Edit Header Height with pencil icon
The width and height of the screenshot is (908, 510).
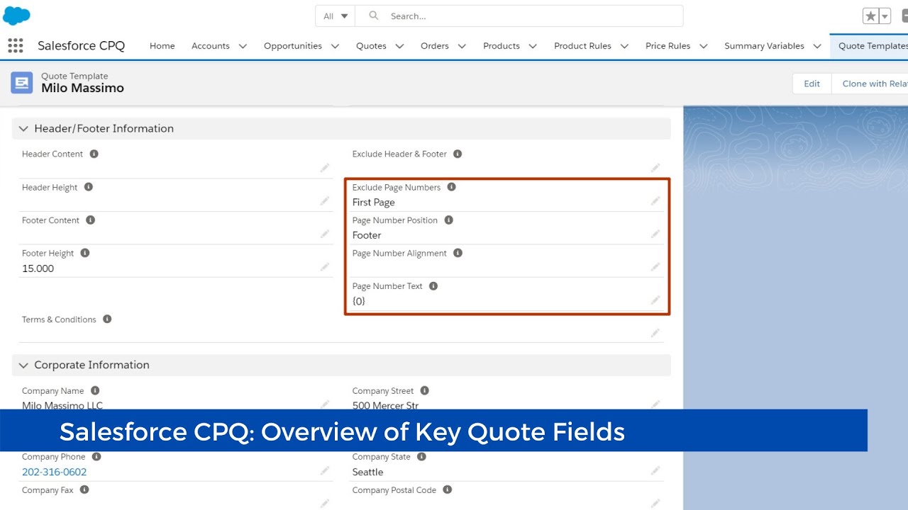[324, 201]
